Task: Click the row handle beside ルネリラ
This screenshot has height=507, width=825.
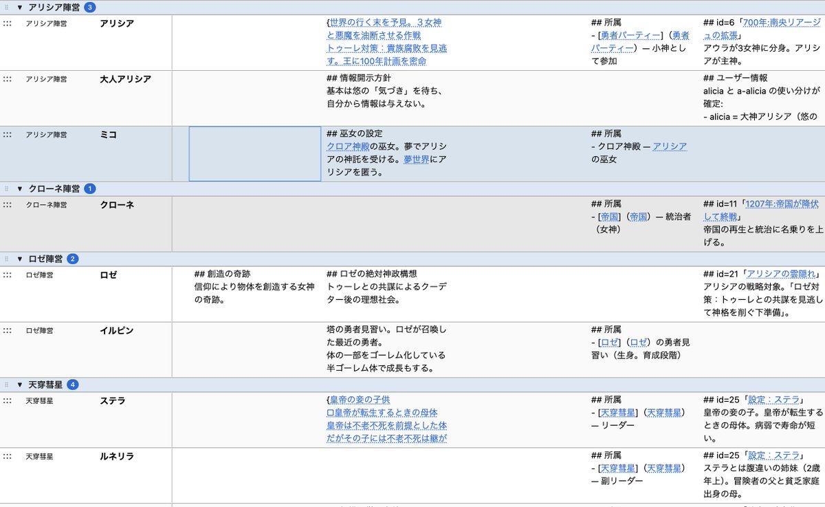Action: [x=7, y=457]
